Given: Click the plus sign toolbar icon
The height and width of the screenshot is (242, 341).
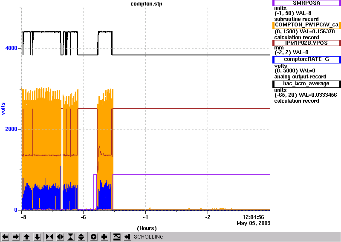Looking at the screenshot, I should (104, 236).
